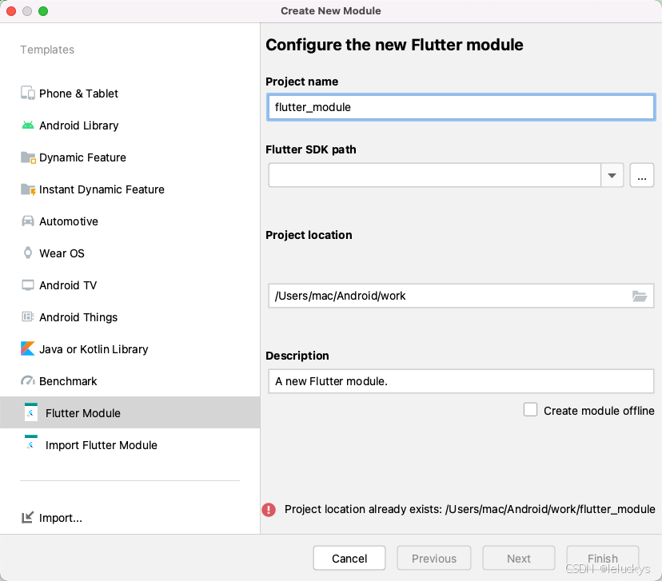Click the Instant Dynamic Feature icon
Image resolution: width=662 pixels, height=581 pixels.
pos(28,189)
